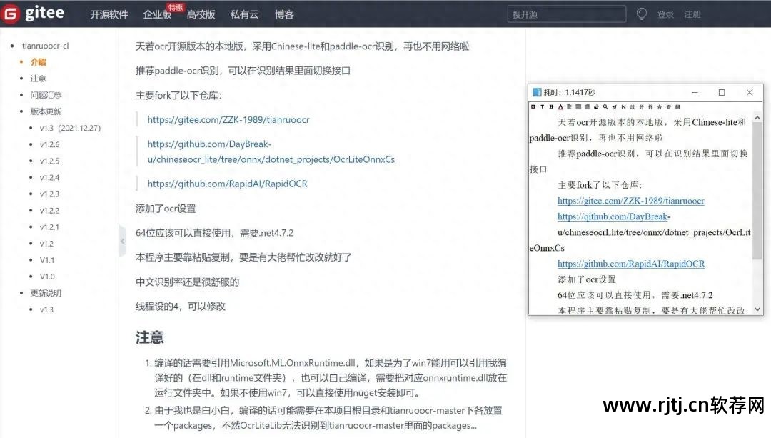
Task: Click the 分 button in OCR toolbar
Action: [x=641, y=106]
